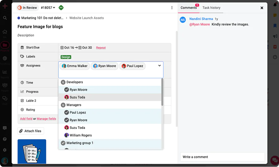Viewport: 279px width, 167px height.
Task: Select Suzu Toda under Managers
Action: coord(110,128)
